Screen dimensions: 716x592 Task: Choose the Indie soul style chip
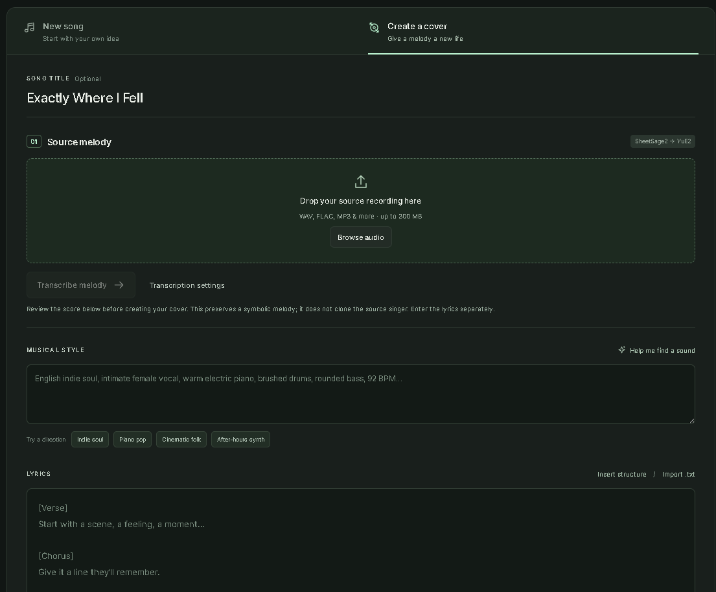pyautogui.click(x=90, y=440)
